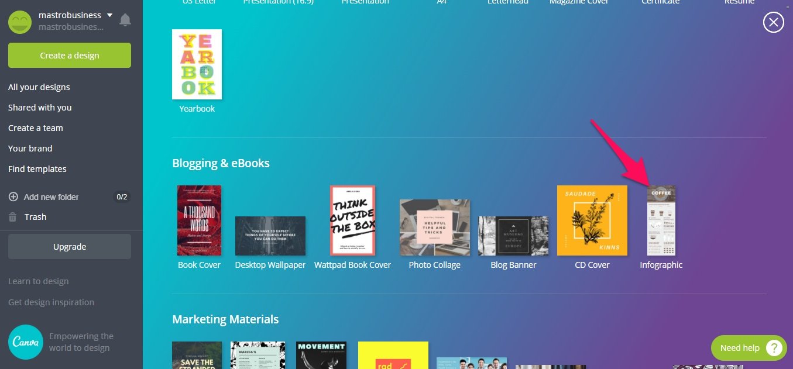Open Shared with you section
Viewport: 793px width, 369px height.
tap(40, 108)
